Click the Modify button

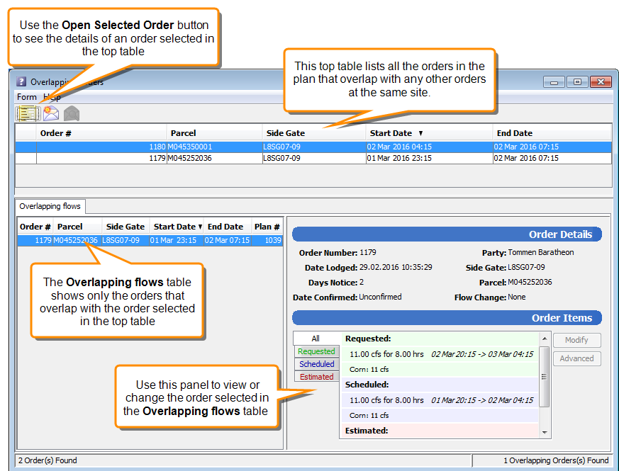pyautogui.click(x=576, y=340)
